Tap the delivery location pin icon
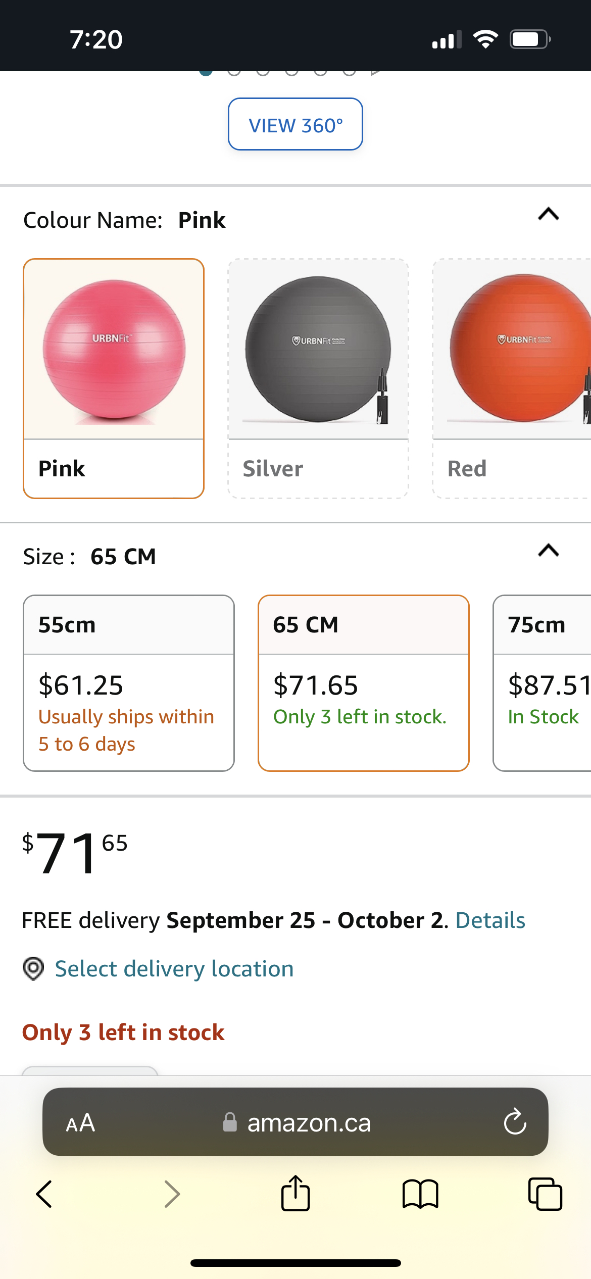The image size is (591, 1279). click(x=33, y=968)
